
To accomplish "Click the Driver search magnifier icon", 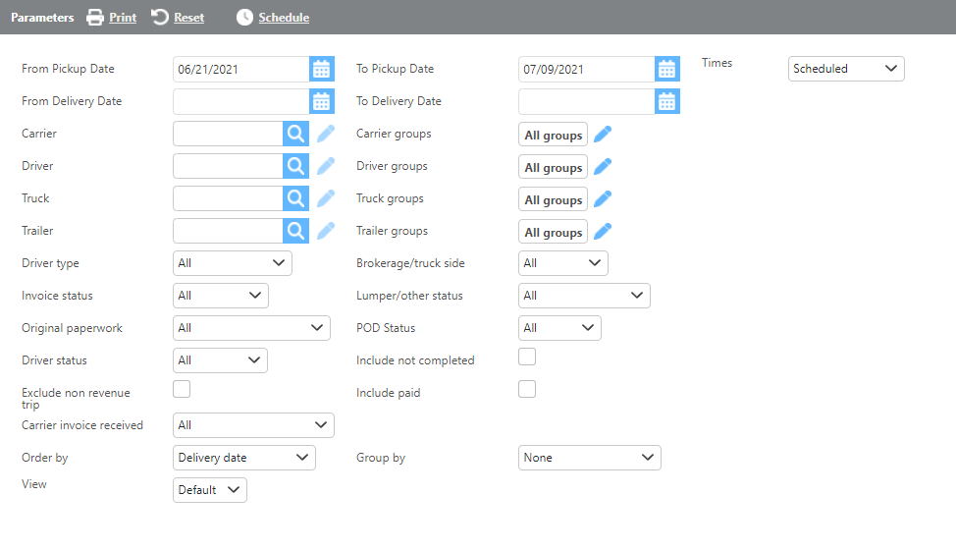I will click(295, 166).
